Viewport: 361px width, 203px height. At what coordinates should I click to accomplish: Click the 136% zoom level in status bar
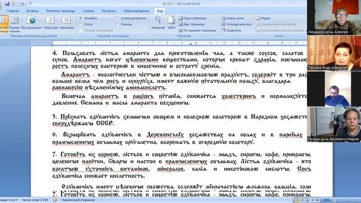[x=326, y=200]
